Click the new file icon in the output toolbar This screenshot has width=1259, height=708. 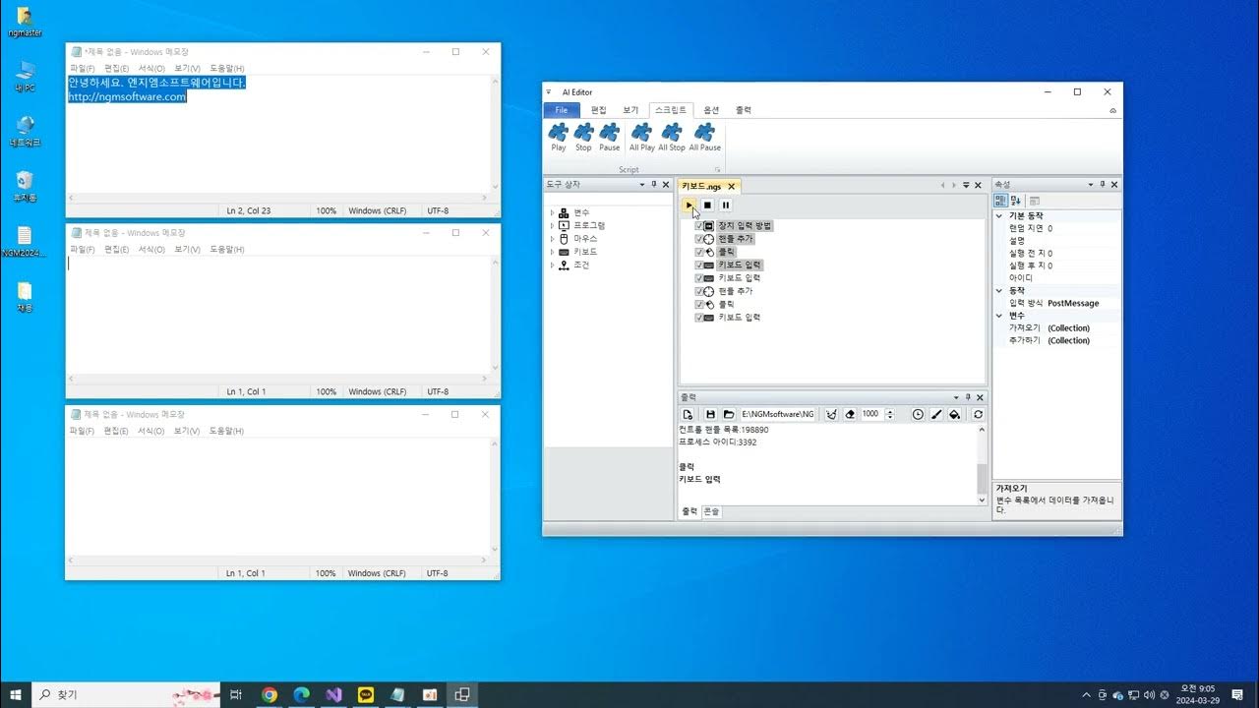click(689, 414)
